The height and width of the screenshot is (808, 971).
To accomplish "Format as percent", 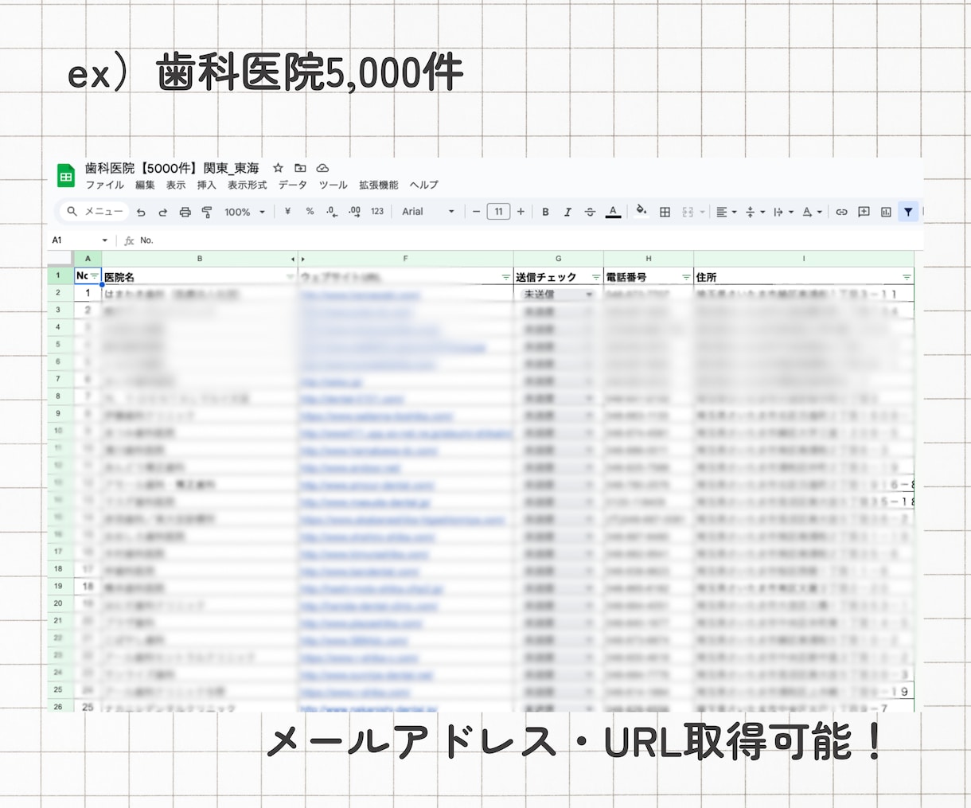I will 310,212.
